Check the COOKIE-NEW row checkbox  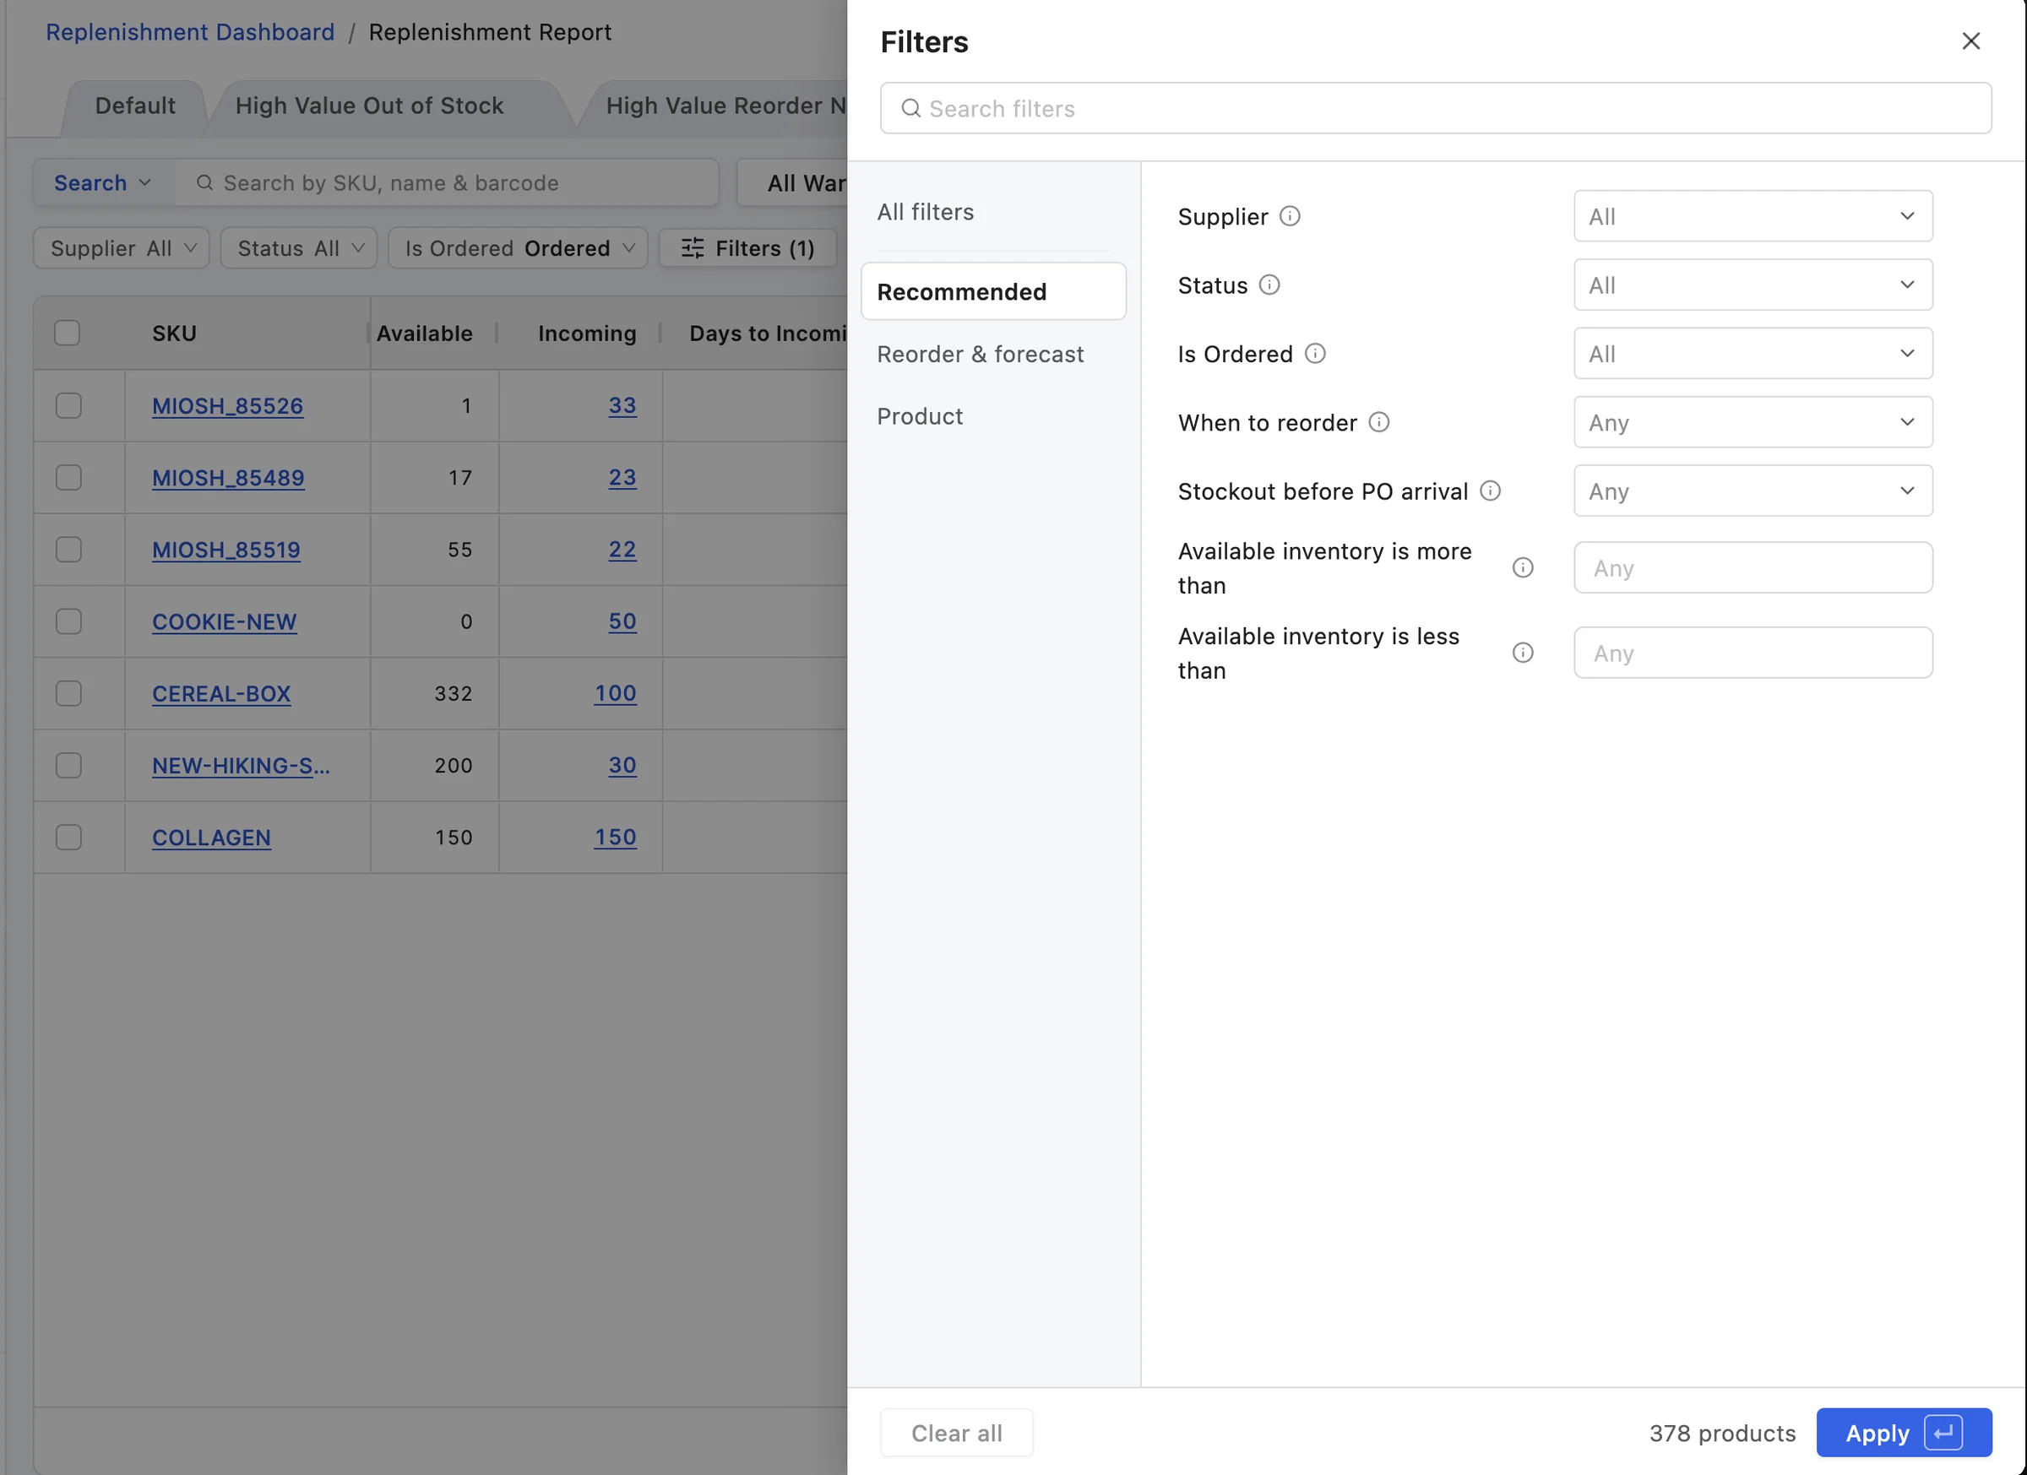[x=68, y=621]
